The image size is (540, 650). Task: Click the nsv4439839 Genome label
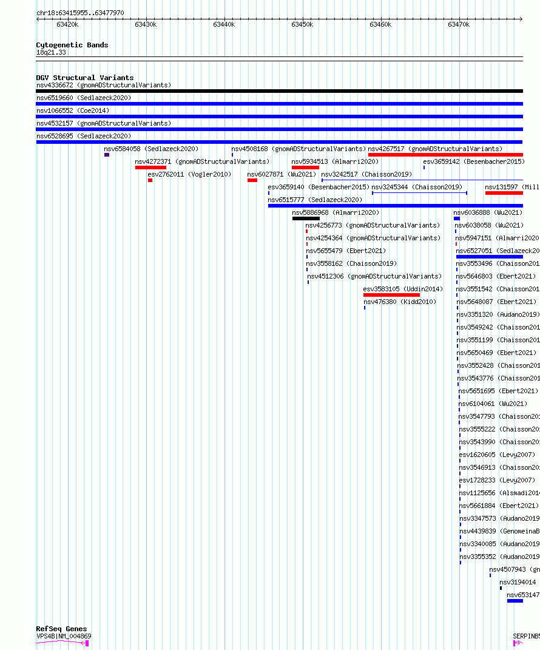pos(500,532)
